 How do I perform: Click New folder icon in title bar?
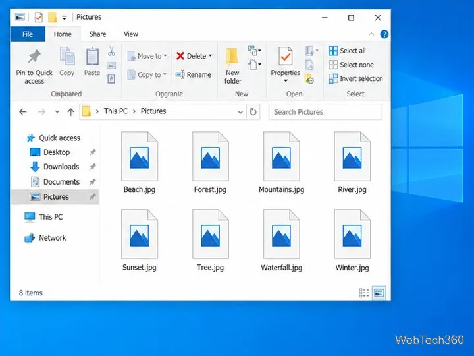click(x=52, y=17)
